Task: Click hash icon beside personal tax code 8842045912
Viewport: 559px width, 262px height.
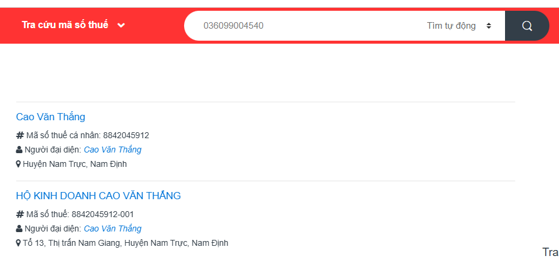Action: coord(20,135)
